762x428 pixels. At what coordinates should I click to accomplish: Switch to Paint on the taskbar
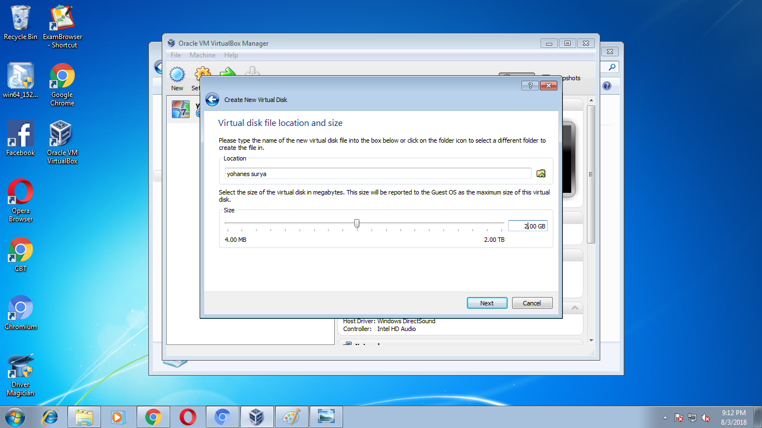tap(291, 417)
